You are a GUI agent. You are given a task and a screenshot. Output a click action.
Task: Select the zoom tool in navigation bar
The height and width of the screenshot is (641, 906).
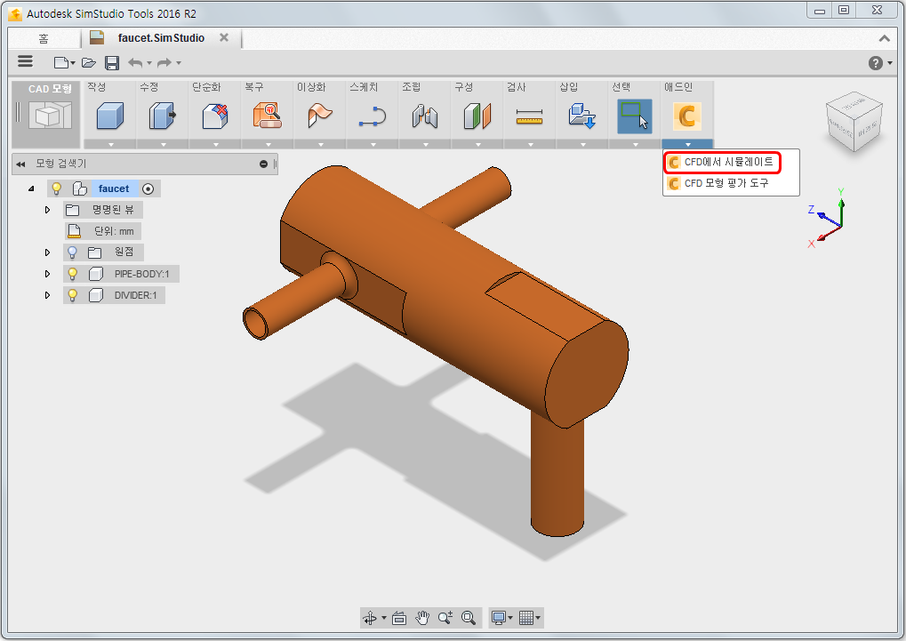point(445,618)
